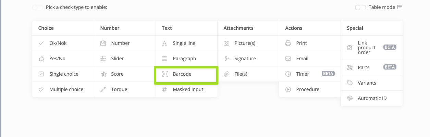Viewport: 430px width, 137px height.
Task: Click the Parts tools icon
Action: (350, 67)
